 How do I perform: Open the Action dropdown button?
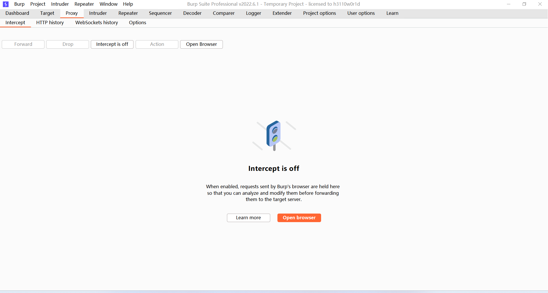point(157,44)
